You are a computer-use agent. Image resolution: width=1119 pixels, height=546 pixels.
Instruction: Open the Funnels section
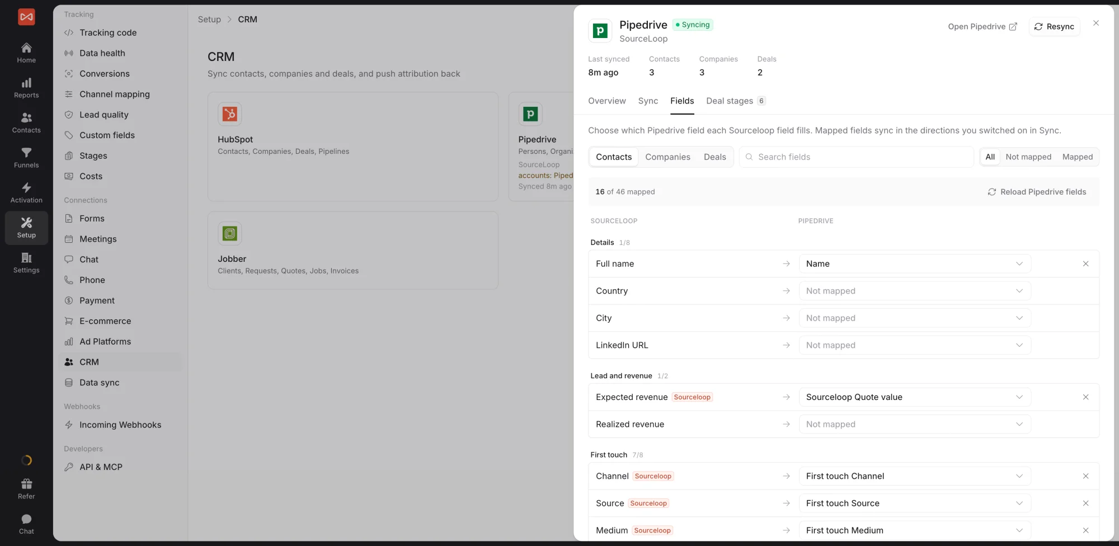click(x=26, y=158)
